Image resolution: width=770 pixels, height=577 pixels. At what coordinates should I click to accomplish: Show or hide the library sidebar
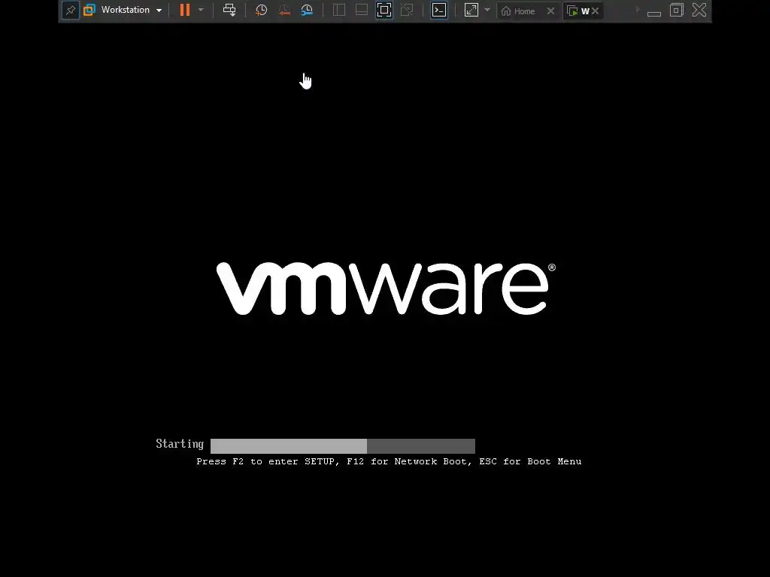click(339, 10)
